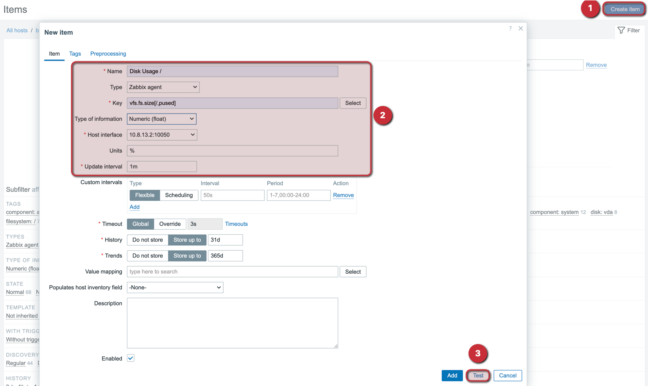Image resolution: width=648 pixels, height=386 pixels.
Task: Select Override timeout option
Action: point(170,224)
